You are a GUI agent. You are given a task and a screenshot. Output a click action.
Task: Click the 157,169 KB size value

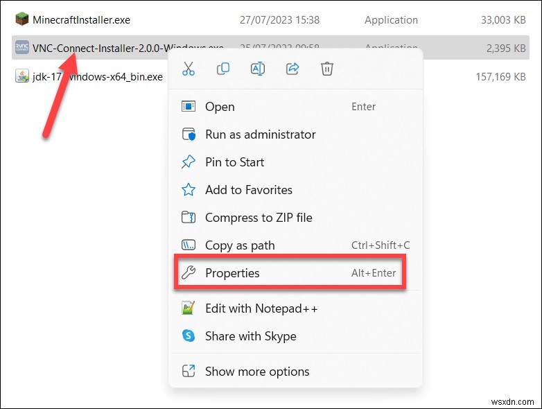tap(501, 76)
